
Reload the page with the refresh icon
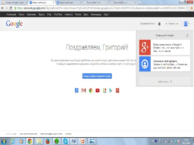[11, 8]
